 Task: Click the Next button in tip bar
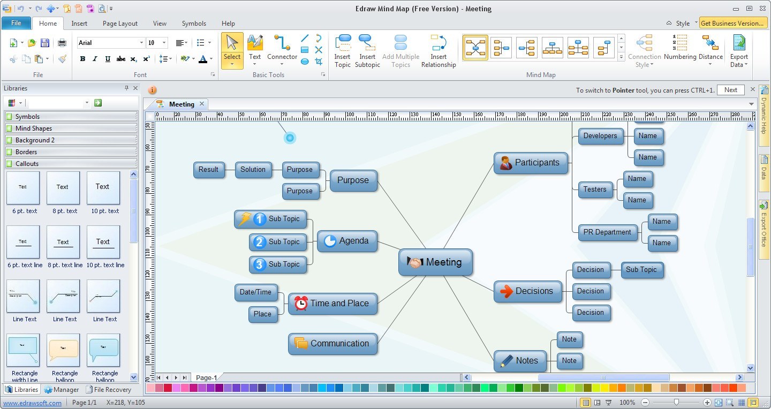730,90
